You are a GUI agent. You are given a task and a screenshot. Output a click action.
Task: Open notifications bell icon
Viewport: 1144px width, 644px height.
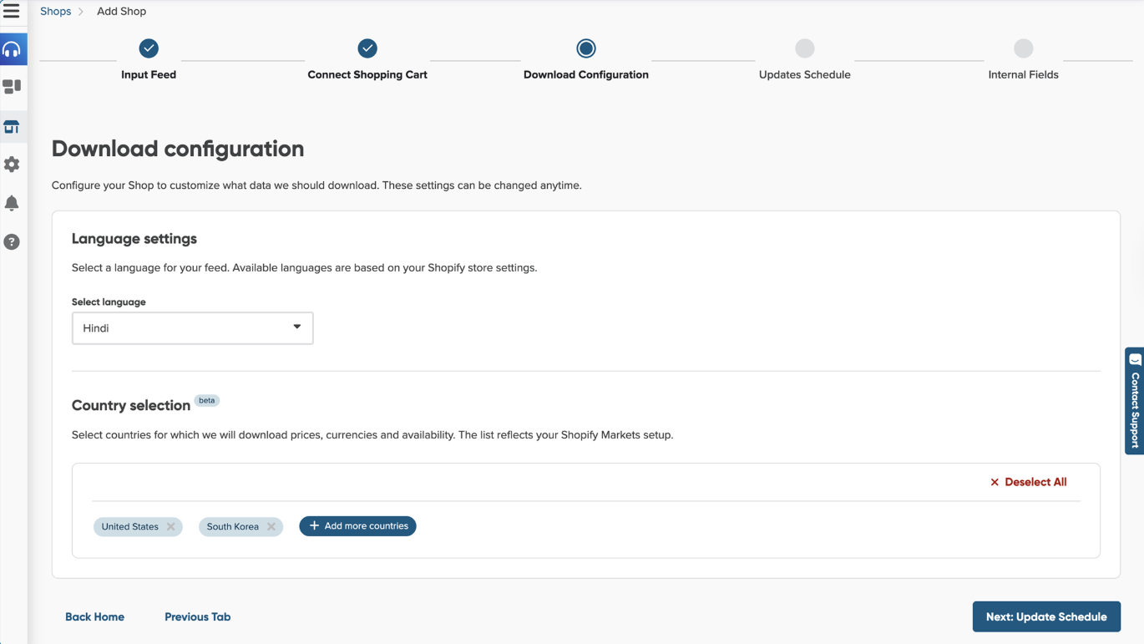point(13,203)
